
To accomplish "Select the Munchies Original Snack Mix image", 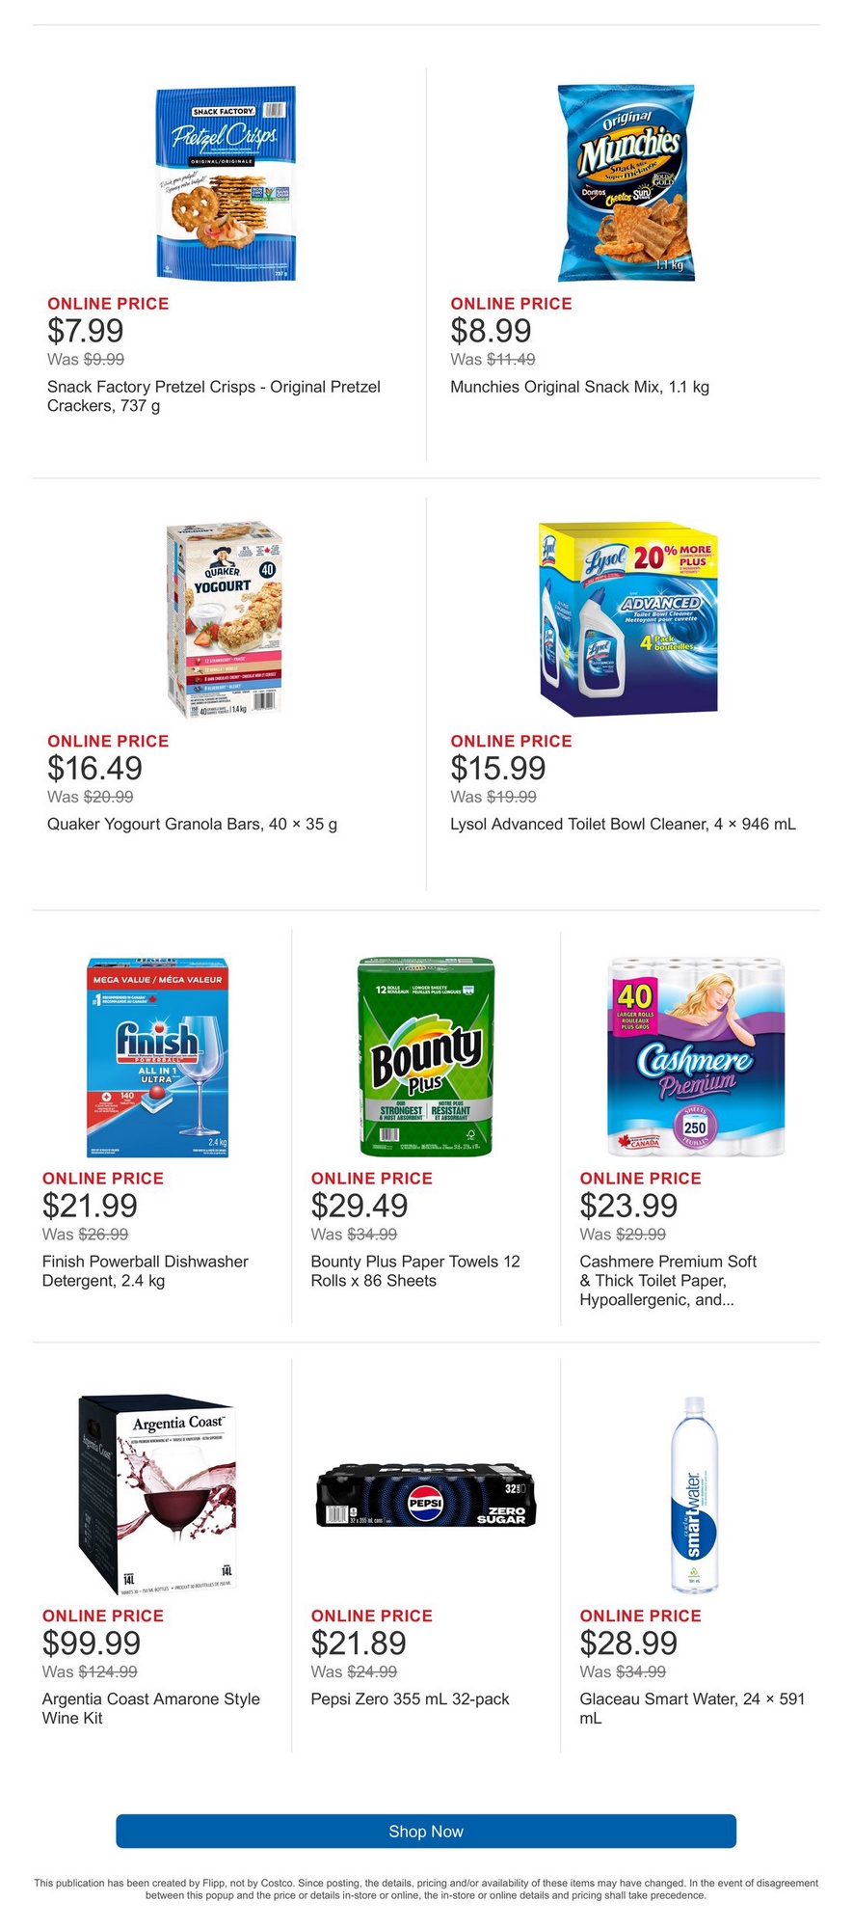I will click(x=629, y=183).
